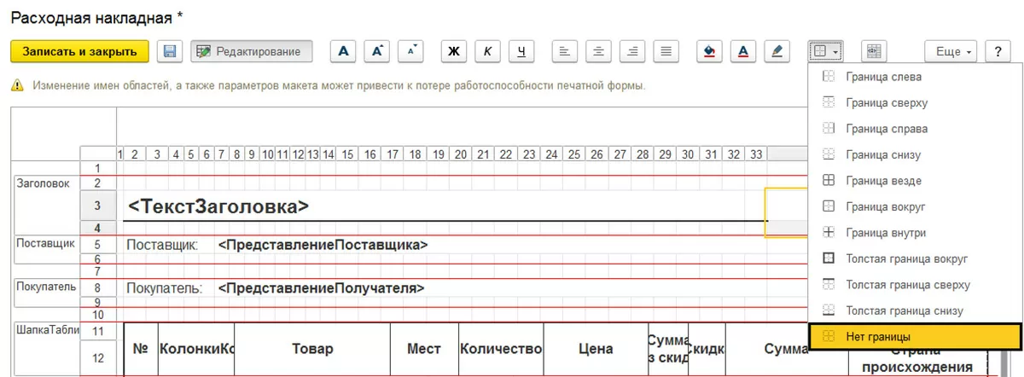This screenshot has width=1024, height=377.
Task: Open the borders dropdown button
Action: pyautogui.click(x=825, y=51)
